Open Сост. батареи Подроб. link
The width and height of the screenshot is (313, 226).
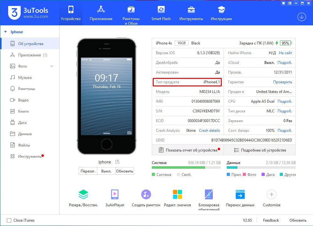coord(285,130)
